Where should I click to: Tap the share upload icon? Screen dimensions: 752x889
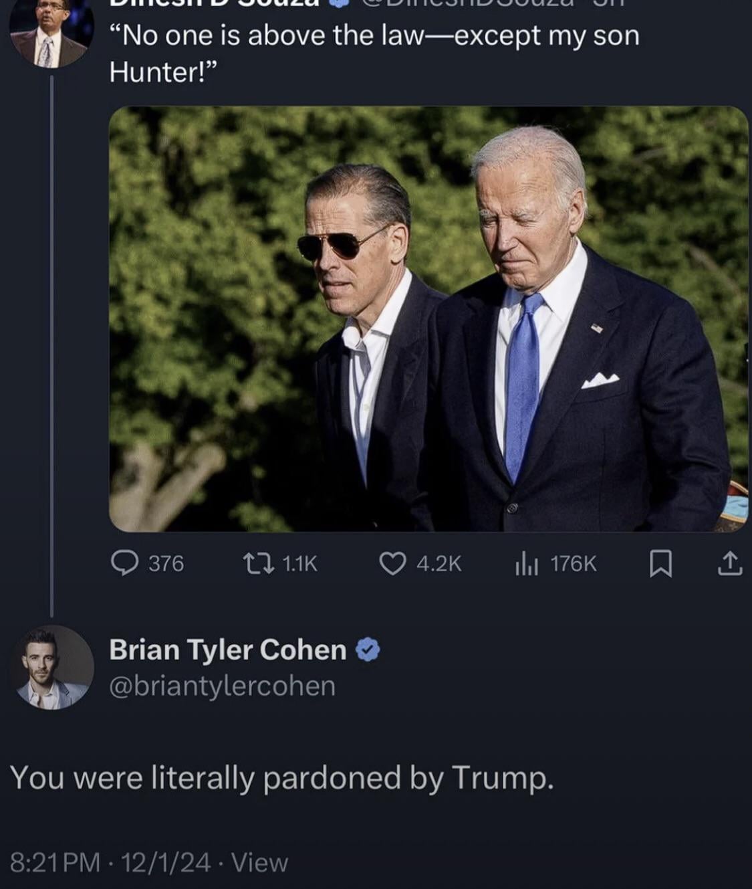pos(730,563)
